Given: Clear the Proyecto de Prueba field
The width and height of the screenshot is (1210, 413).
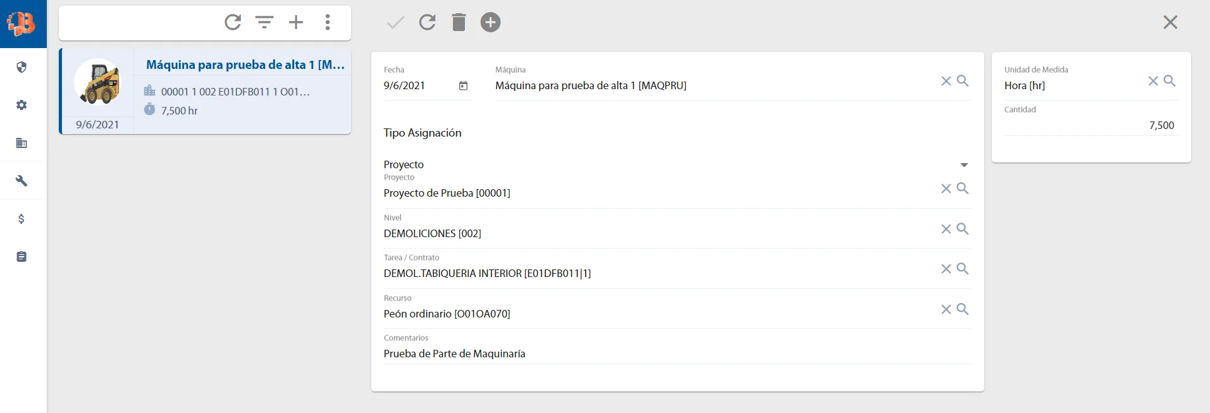Looking at the screenshot, I should click(946, 188).
